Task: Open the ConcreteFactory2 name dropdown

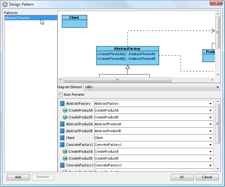Action: click(210, 165)
